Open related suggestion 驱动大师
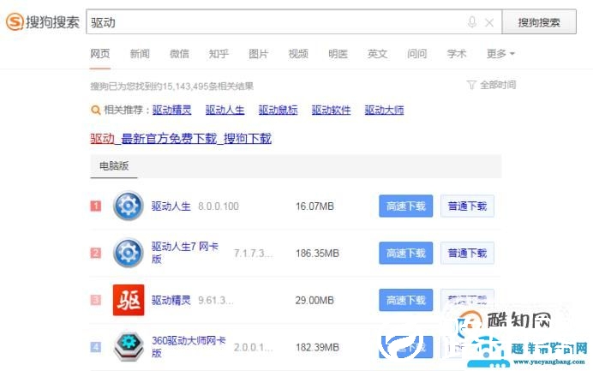 [x=384, y=110]
